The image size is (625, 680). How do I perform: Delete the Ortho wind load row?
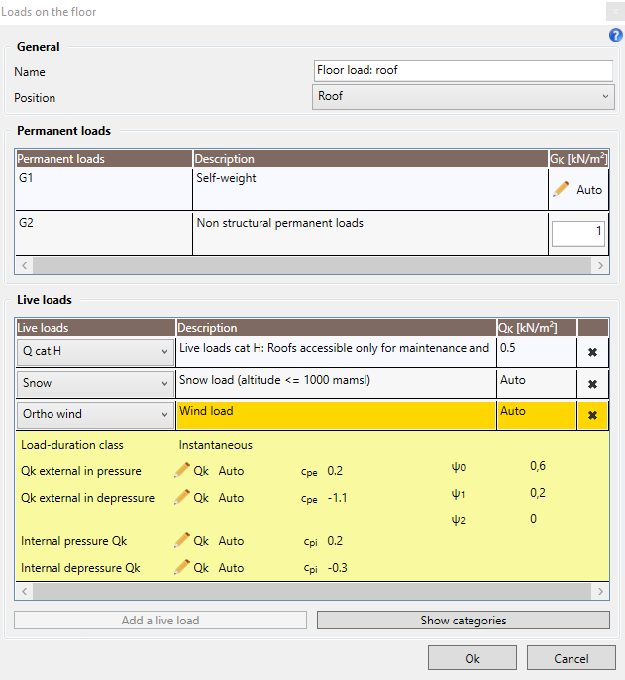tap(592, 415)
